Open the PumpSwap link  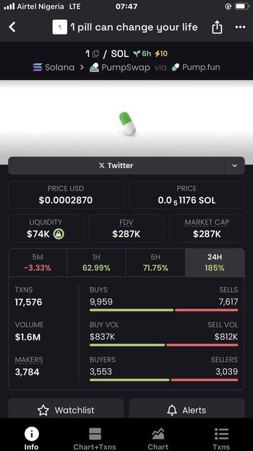pos(120,67)
